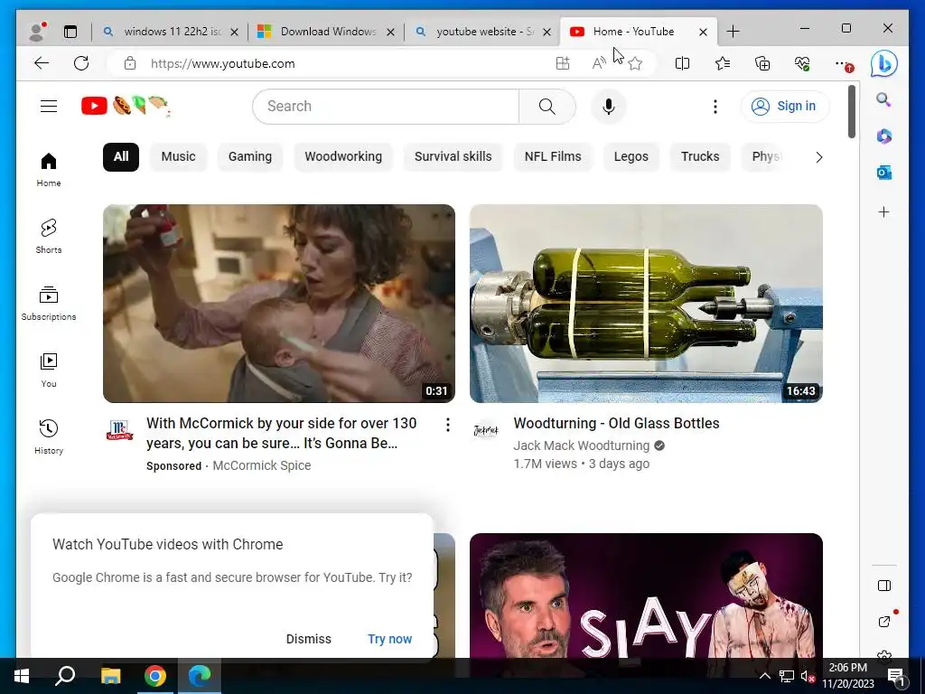Image resolution: width=925 pixels, height=694 pixels.
Task: Open Browser essentials heart icon
Action: point(802,63)
